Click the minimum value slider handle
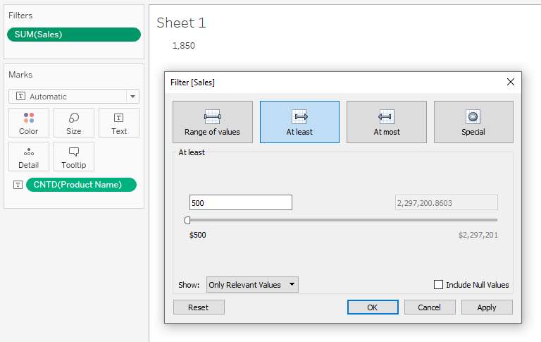This screenshot has width=541, height=342. click(x=187, y=220)
